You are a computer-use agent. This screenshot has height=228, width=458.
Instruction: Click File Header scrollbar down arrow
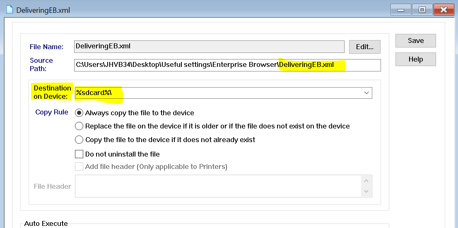366,191
